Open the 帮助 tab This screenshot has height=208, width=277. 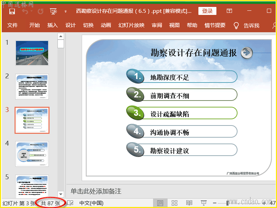pyautogui.click(x=192, y=25)
